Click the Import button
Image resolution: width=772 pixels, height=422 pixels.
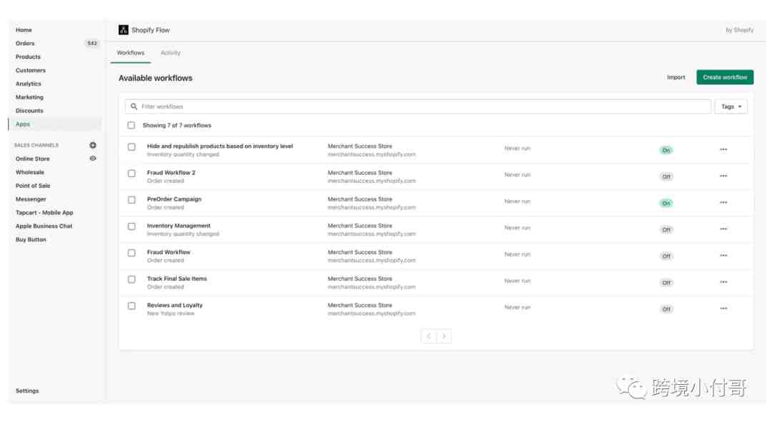click(x=676, y=77)
